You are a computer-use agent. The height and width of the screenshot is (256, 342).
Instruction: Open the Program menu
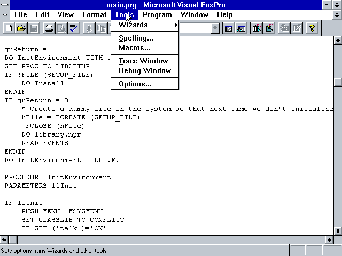point(157,15)
